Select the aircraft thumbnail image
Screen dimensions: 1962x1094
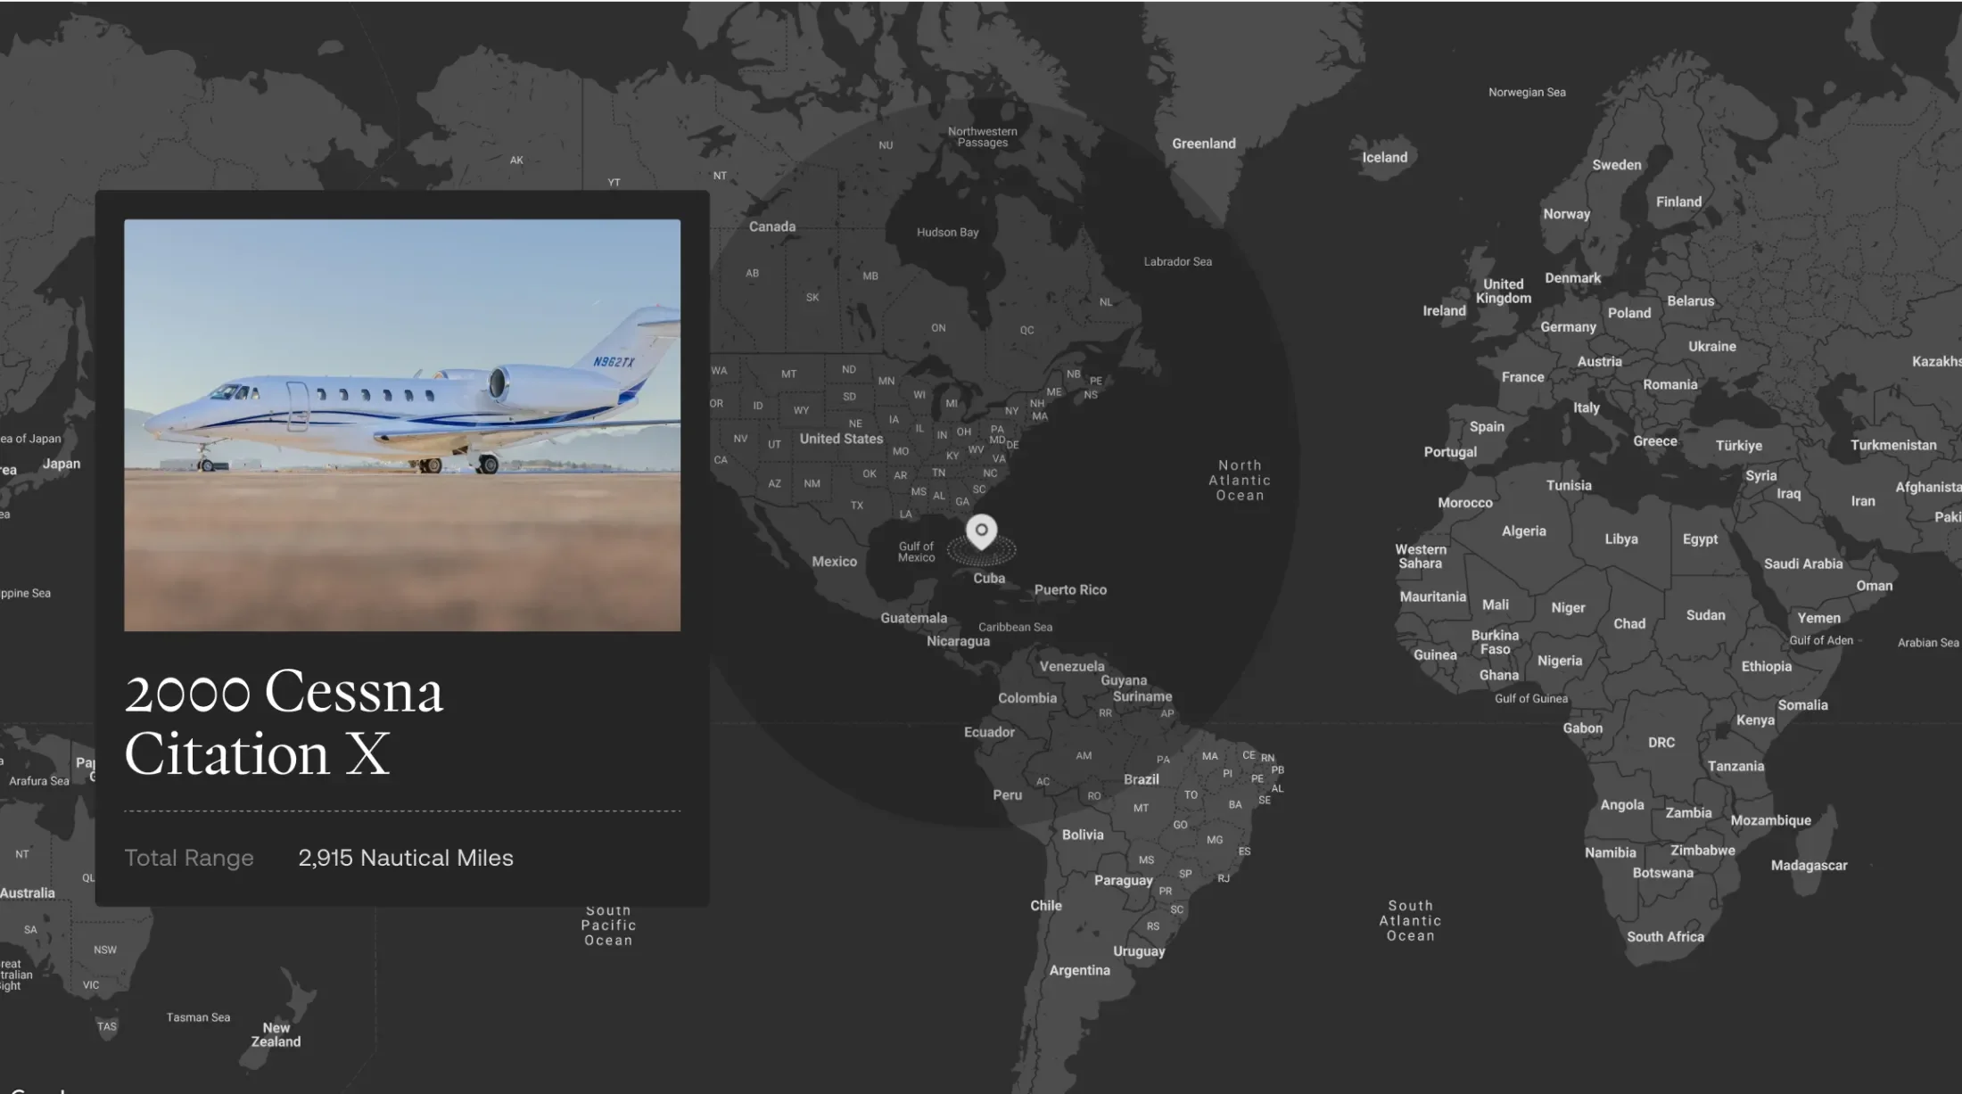(401, 424)
